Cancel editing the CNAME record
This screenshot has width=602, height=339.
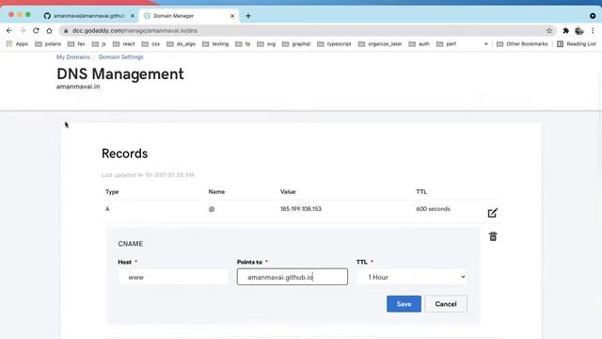click(446, 303)
